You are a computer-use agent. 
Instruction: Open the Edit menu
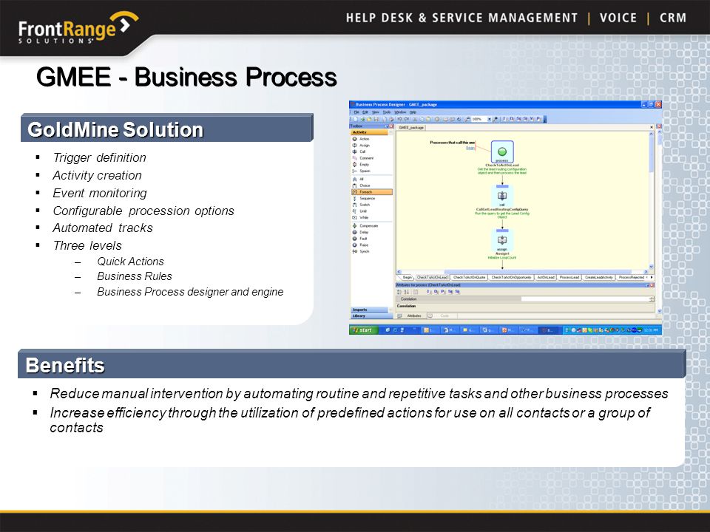pos(365,112)
